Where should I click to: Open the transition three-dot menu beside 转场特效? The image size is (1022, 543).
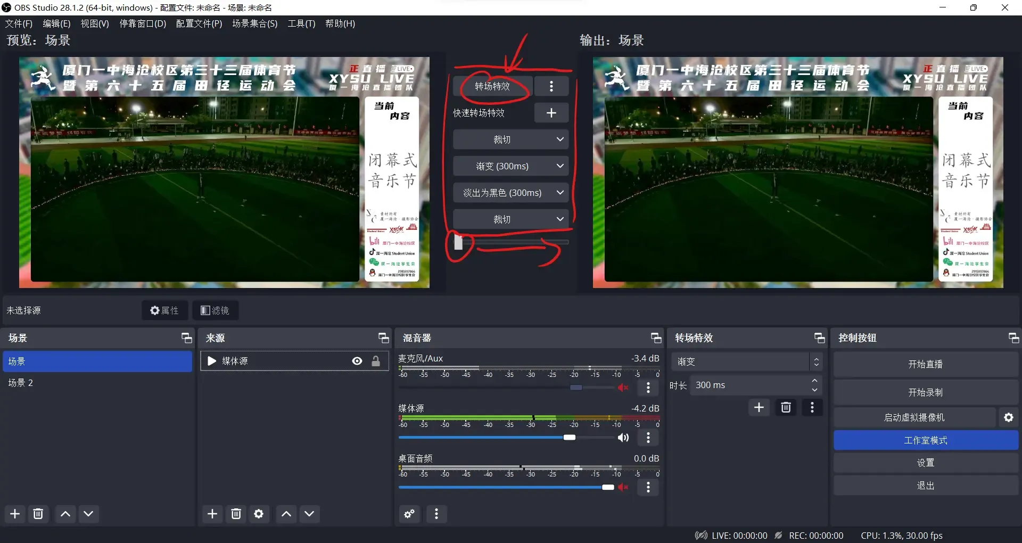coord(551,86)
